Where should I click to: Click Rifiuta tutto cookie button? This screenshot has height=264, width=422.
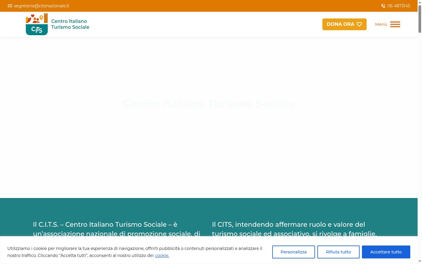[338, 252]
